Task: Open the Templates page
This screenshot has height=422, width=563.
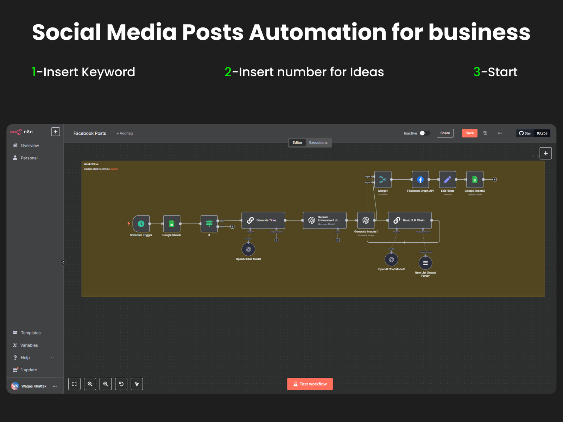Action: pyautogui.click(x=30, y=333)
